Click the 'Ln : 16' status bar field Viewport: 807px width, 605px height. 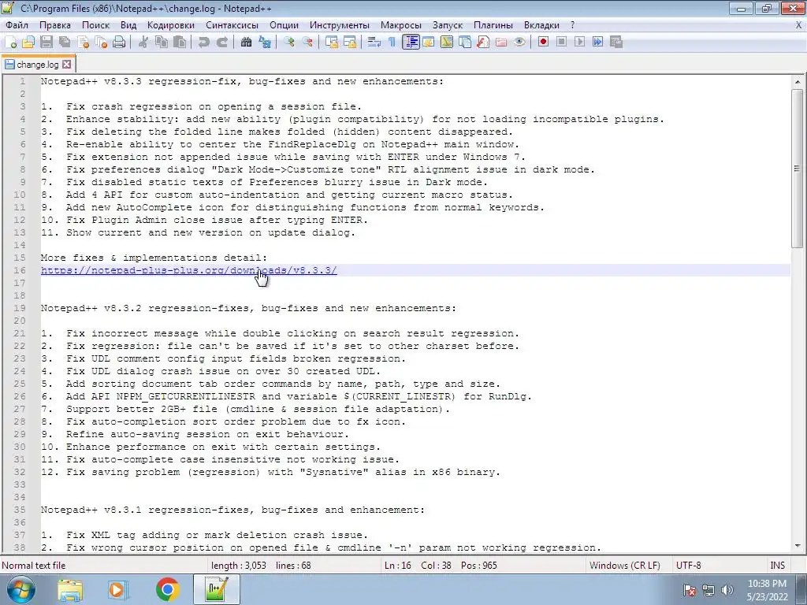[398, 566]
